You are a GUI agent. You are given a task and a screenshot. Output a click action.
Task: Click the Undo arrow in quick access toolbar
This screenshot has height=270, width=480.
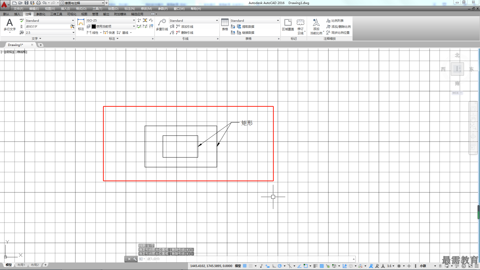pos(44,3)
